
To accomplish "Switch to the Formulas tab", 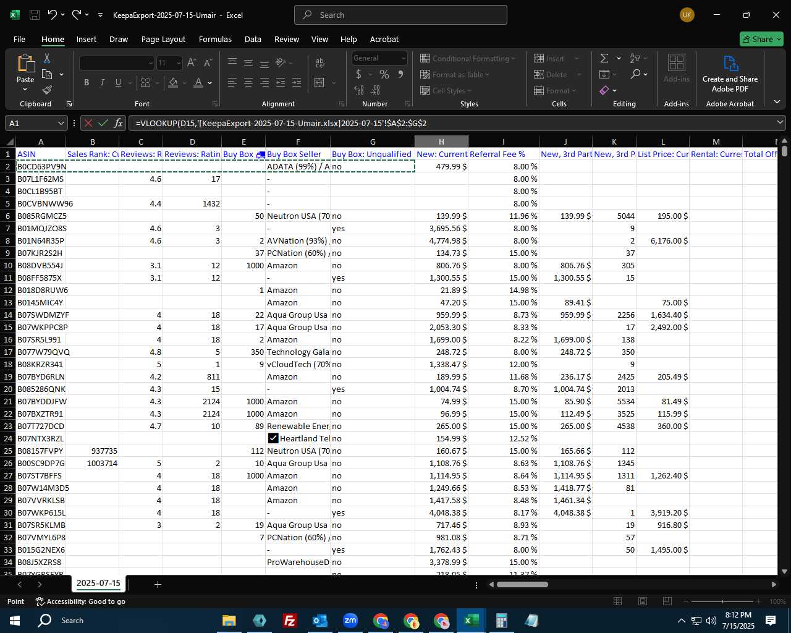I will [x=215, y=39].
